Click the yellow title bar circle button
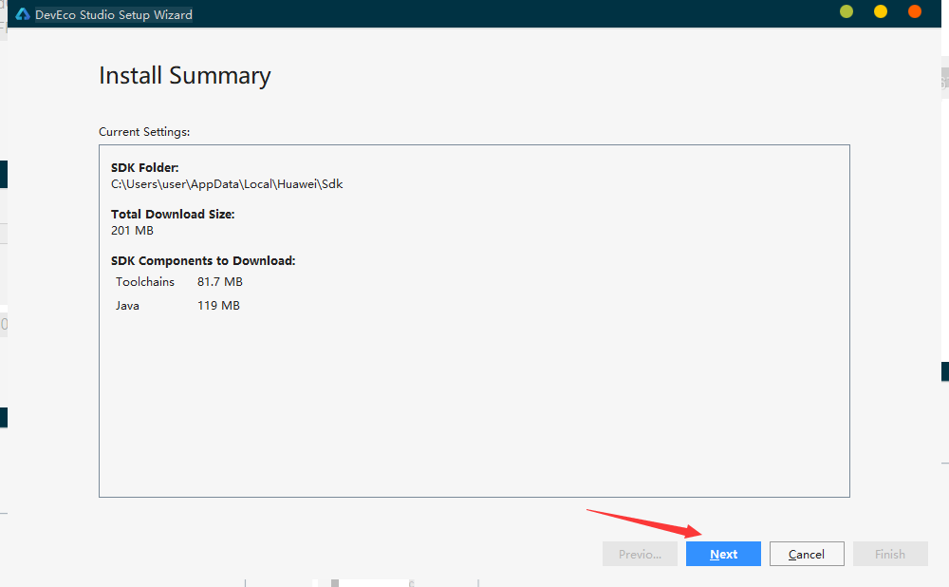949x587 pixels. [881, 11]
